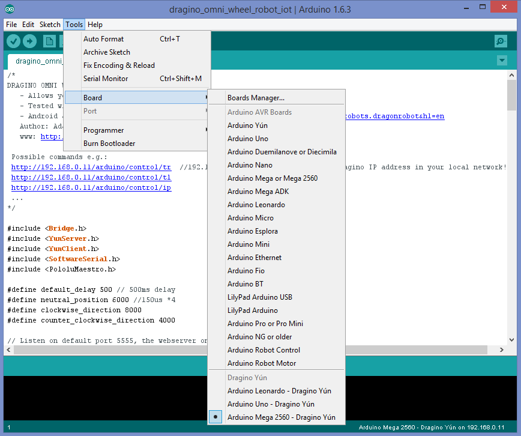This screenshot has width=521, height=436.
Task: Click Burn Bootloader menu entry
Action: 109,143
